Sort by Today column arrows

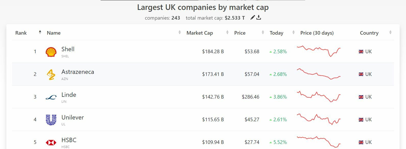click(293, 33)
